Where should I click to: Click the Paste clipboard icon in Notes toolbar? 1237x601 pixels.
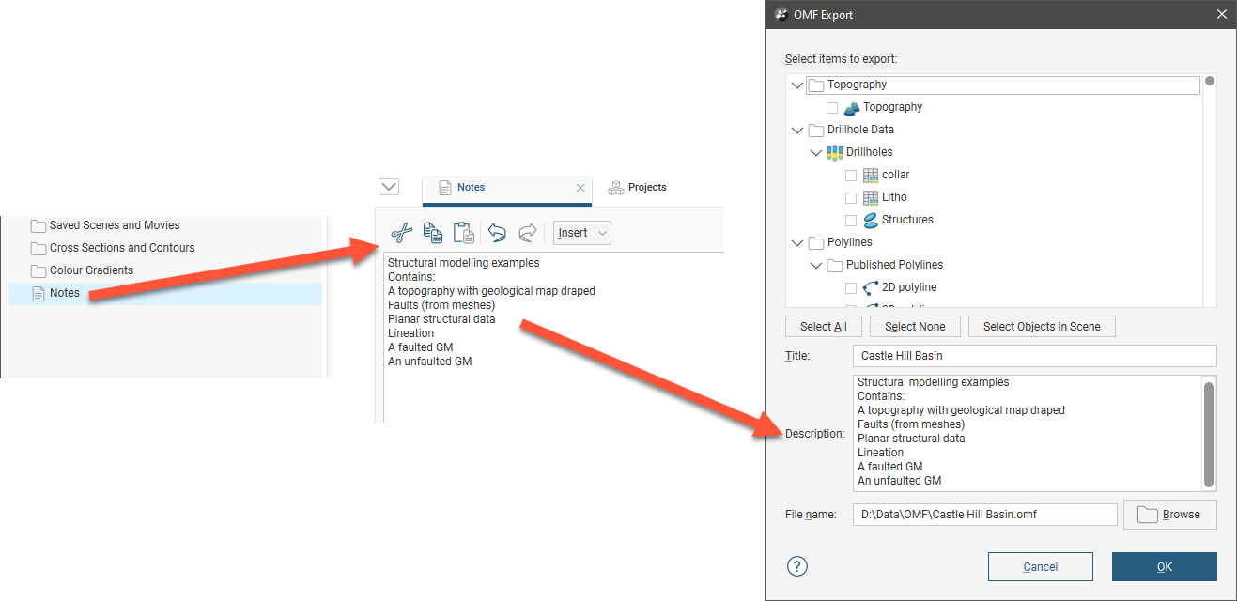(x=463, y=233)
